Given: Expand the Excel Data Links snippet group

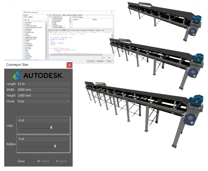Looking at the screenshot, I should pos(25,32).
